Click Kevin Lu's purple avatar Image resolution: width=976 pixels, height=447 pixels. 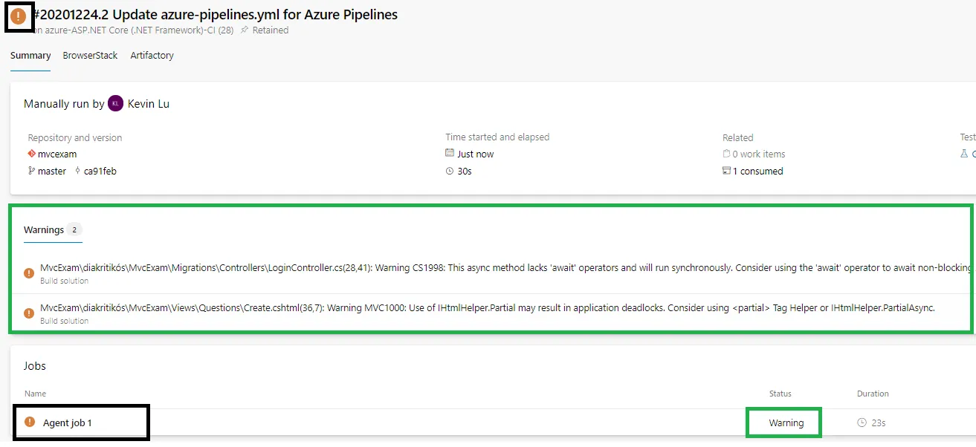coord(115,104)
